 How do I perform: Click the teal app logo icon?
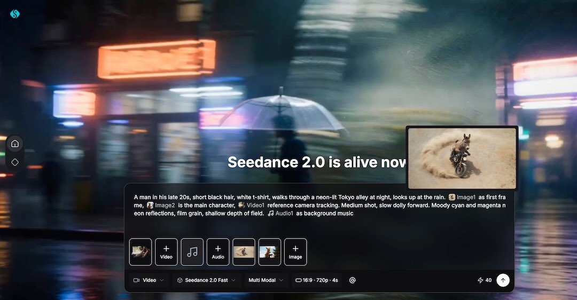(x=15, y=14)
